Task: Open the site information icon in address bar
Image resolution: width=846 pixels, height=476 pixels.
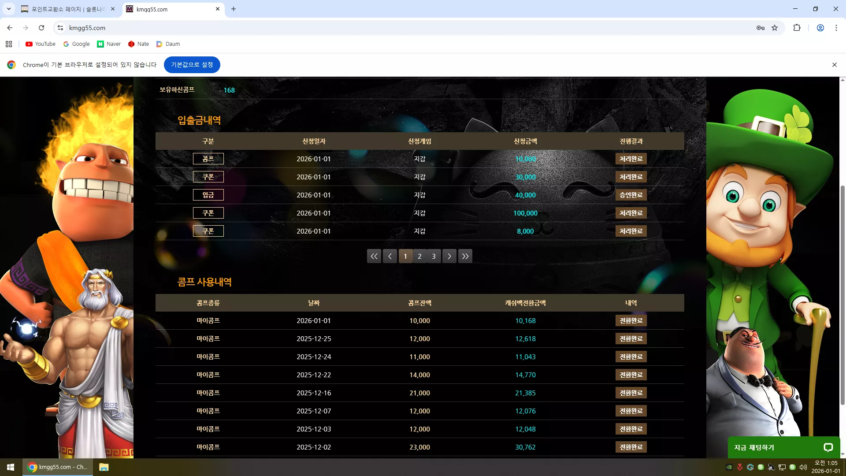Action: pos(60,28)
